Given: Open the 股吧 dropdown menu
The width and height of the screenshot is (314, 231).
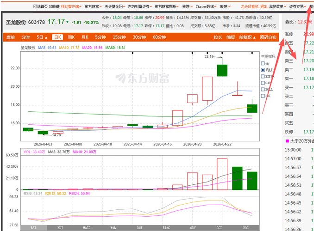Looking at the screenshot, I should [x=225, y=6].
